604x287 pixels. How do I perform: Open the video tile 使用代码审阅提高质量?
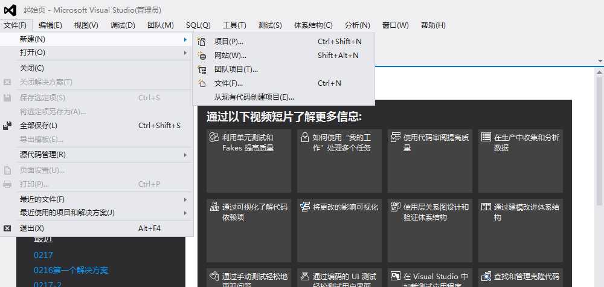(430, 161)
